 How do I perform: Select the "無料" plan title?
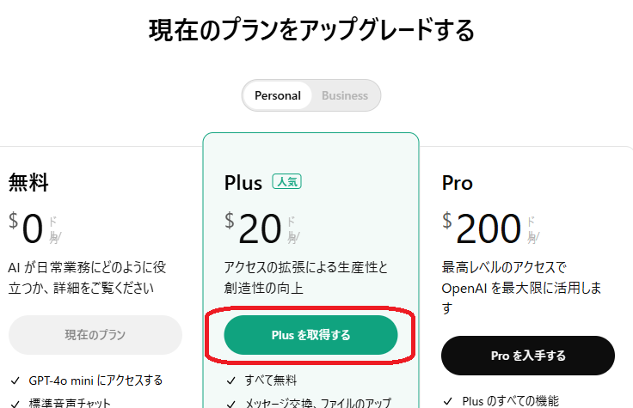tap(28, 183)
